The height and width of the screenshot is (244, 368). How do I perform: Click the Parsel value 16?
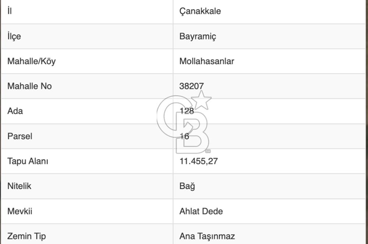tap(184, 136)
